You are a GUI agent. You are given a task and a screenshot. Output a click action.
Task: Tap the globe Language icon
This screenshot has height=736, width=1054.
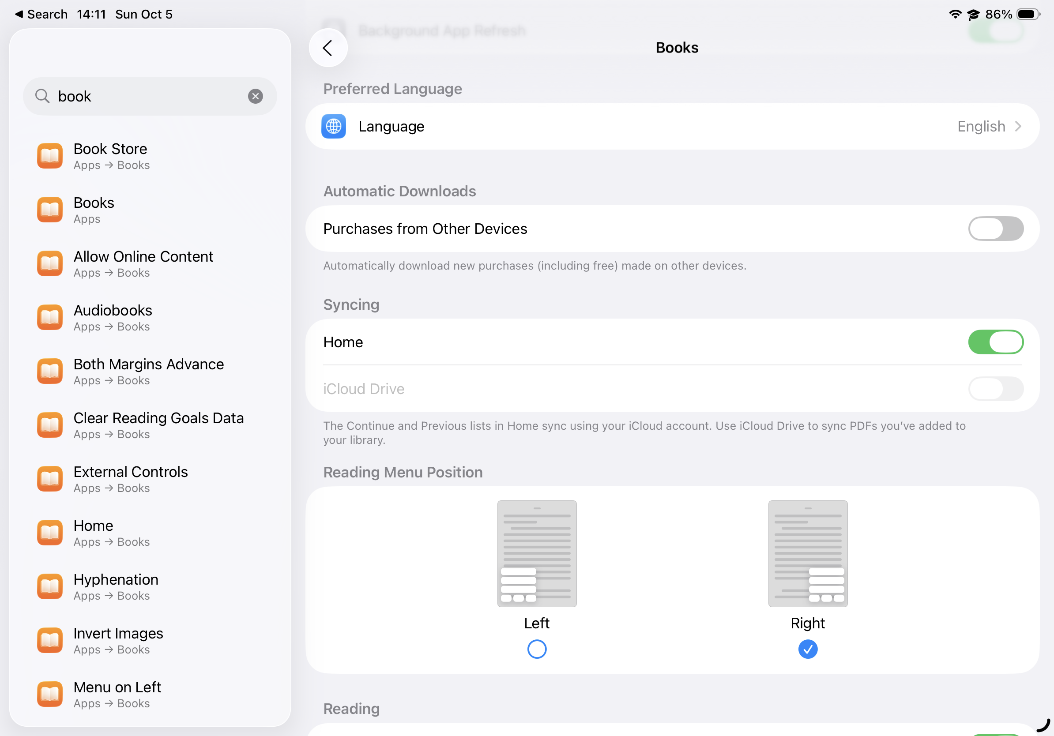[334, 126]
